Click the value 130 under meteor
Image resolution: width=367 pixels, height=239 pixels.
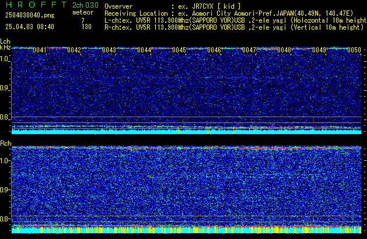coord(86,27)
